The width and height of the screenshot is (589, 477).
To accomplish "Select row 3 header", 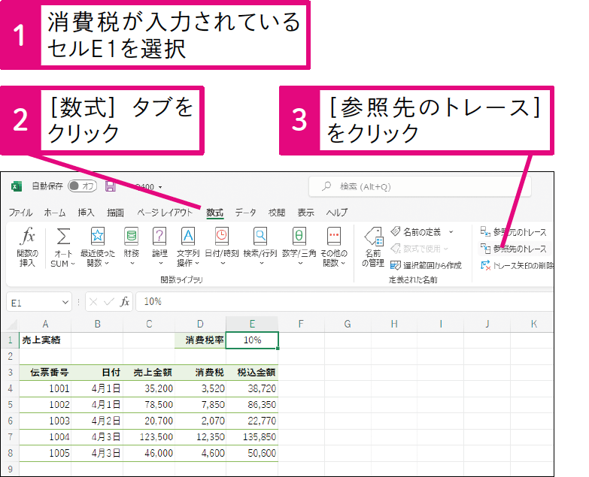I will click(10, 373).
